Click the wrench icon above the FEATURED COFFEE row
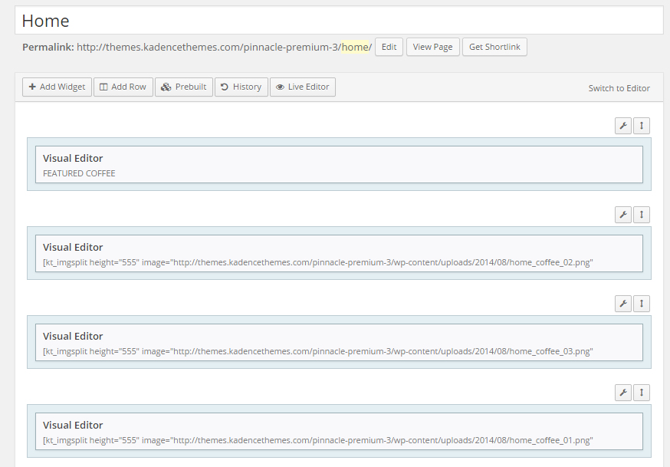Viewport: 670px width, 467px height. click(623, 126)
